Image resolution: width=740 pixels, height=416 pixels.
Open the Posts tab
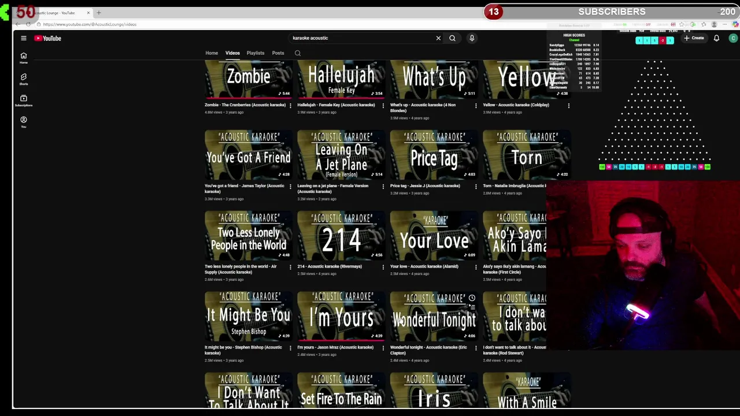click(x=278, y=53)
